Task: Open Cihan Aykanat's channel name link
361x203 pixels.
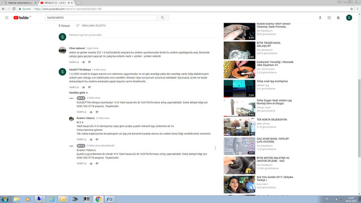Action: coord(77,48)
